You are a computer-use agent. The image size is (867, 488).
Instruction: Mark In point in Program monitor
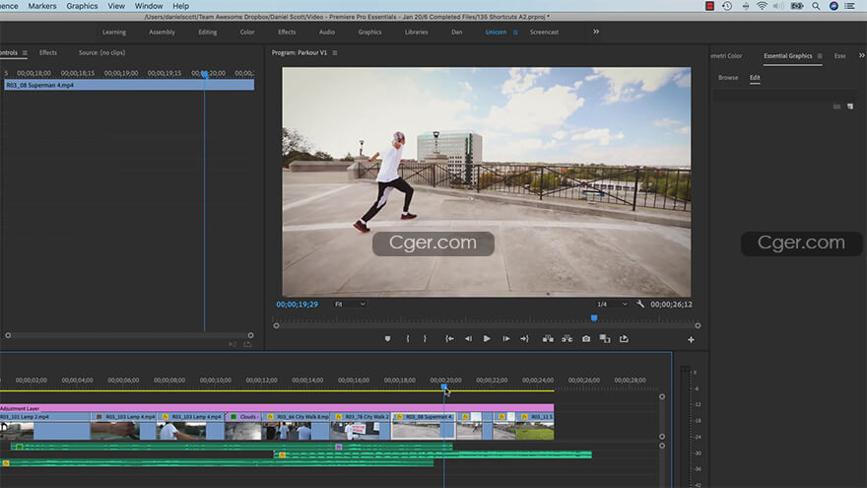point(408,338)
